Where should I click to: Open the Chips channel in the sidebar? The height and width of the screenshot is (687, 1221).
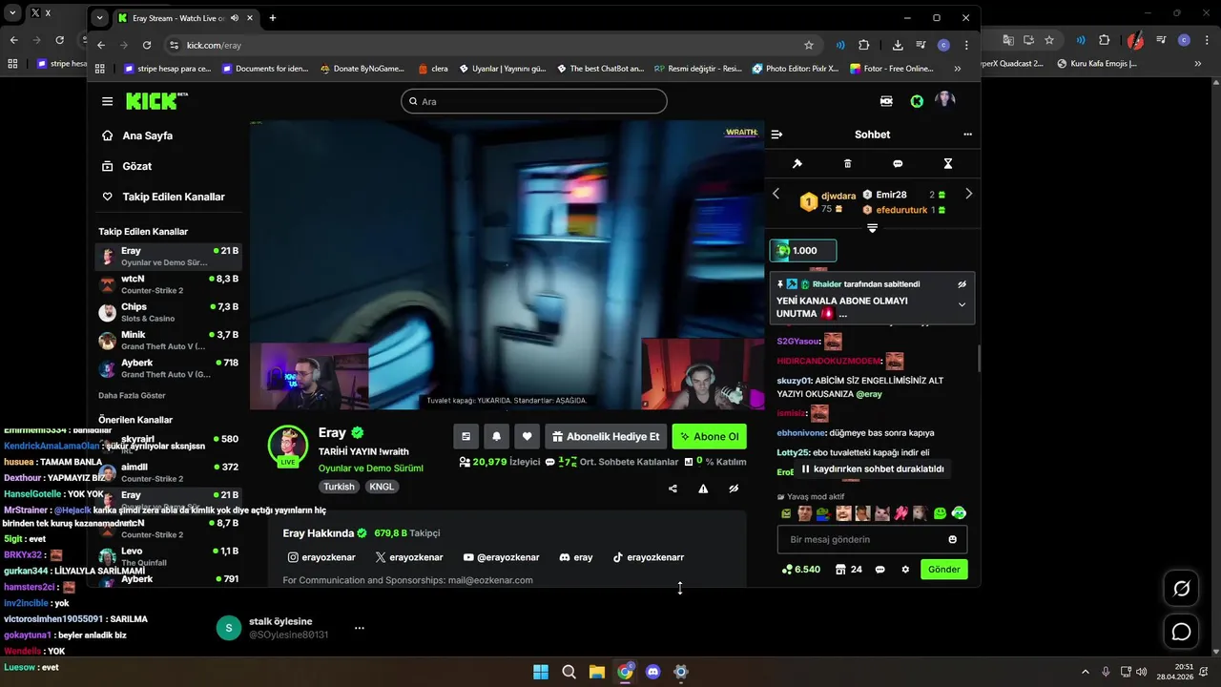pos(168,313)
